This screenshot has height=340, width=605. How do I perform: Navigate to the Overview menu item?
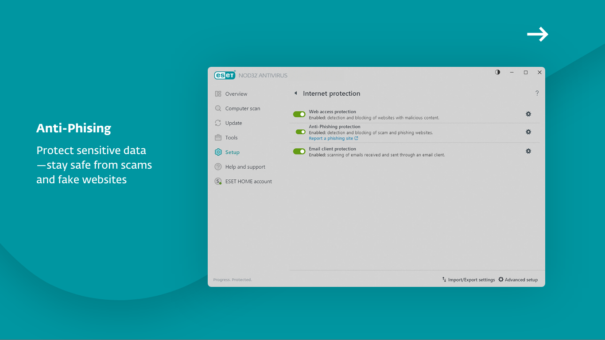235,93
